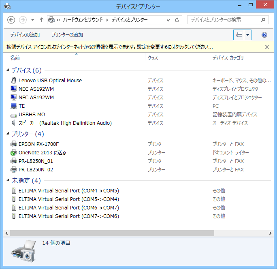The image size is (277, 269).
Task: Click the refresh button in address bar
Action: (177, 20)
